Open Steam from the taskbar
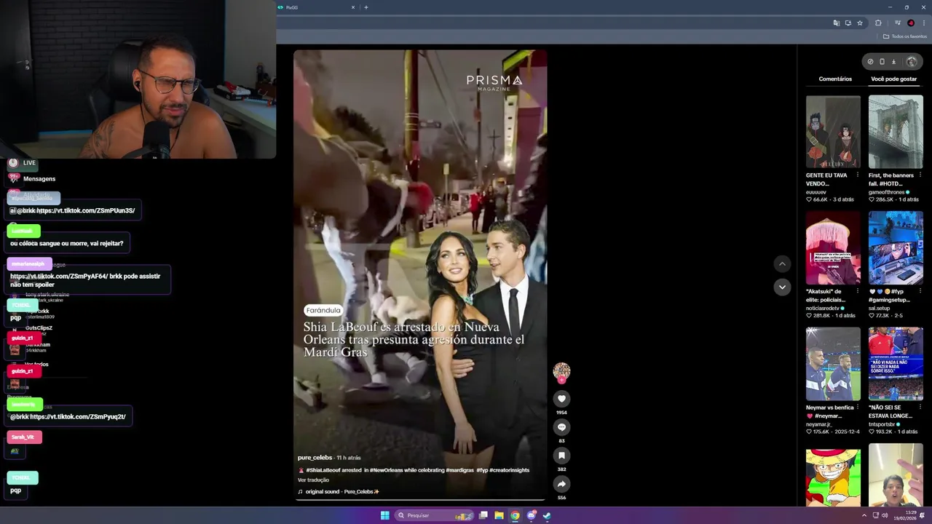The height and width of the screenshot is (524, 932). click(x=547, y=515)
